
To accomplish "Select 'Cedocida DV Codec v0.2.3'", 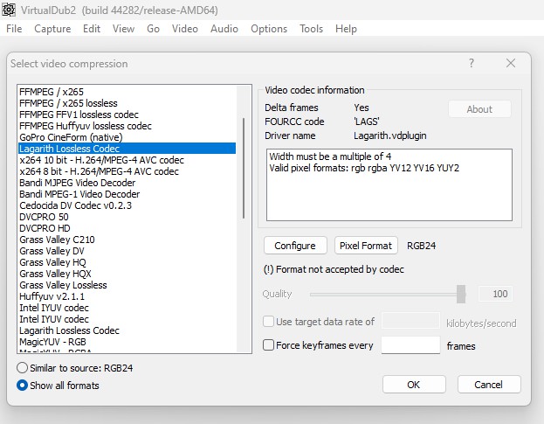I will point(127,205).
